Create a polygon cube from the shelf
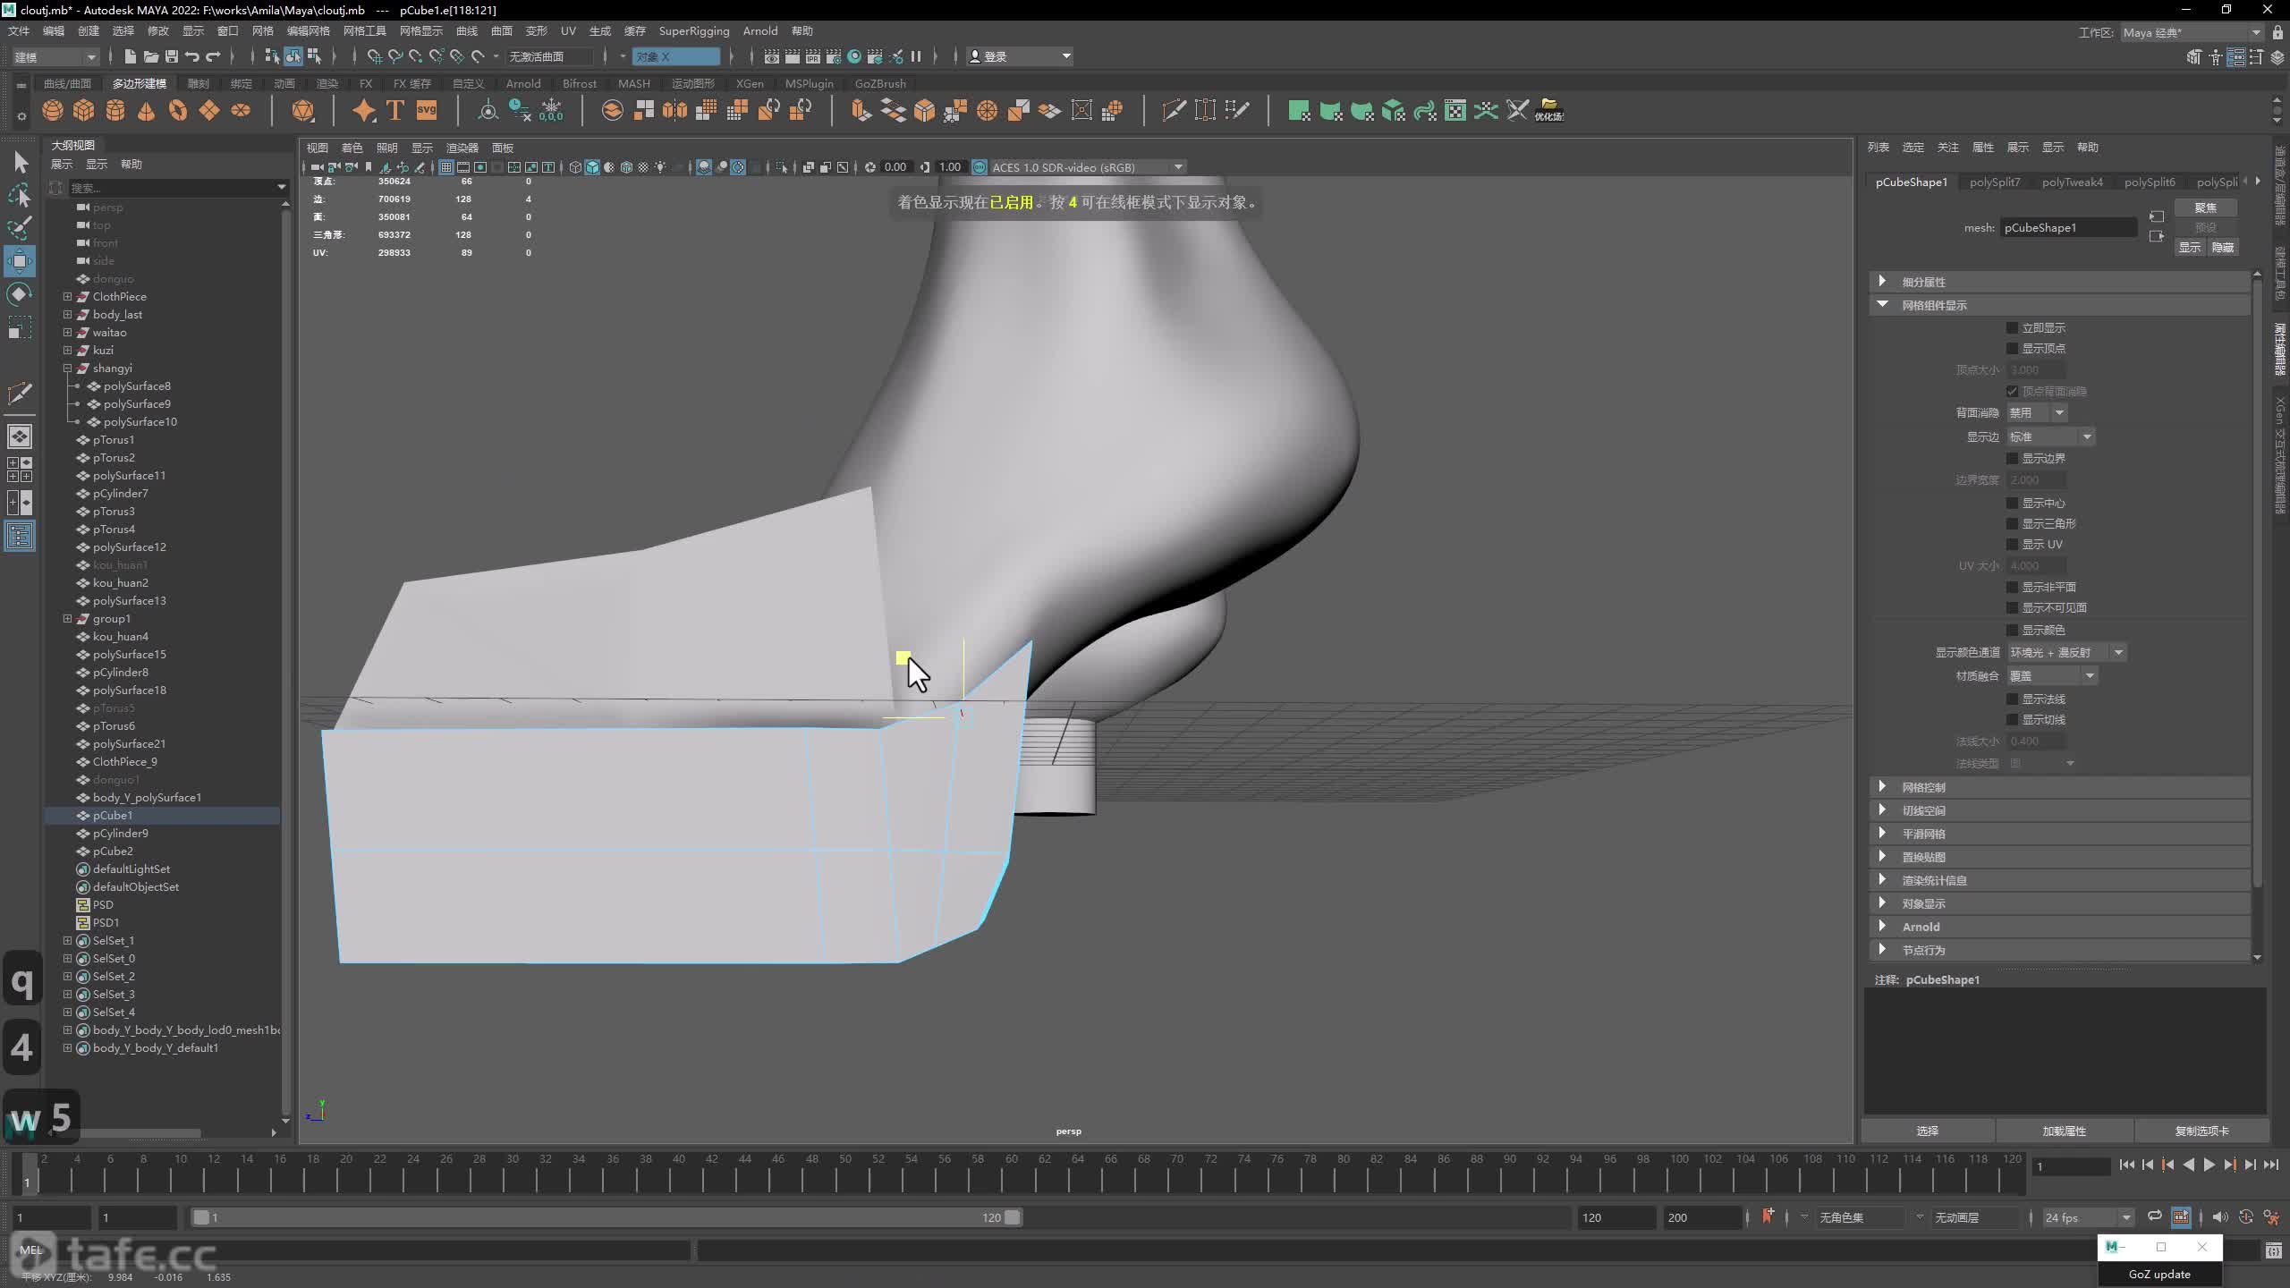The height and width of the screenshot is (1288, 2290). click(84, 111)
